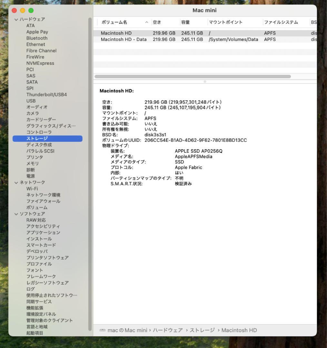Select ネットワーク環境 entry

(x=43, y=195)
